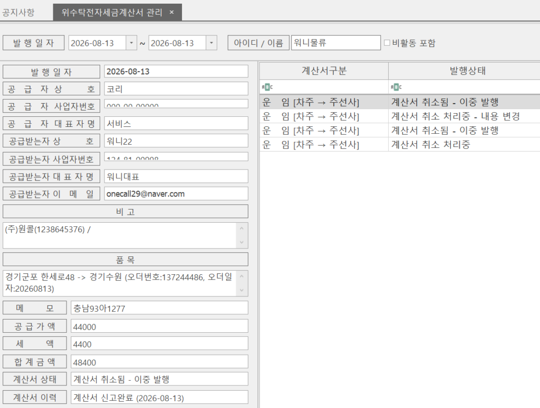Click the 품목 text area with 경기군포
The height and width of the screenshot is (408, 540).
120,284
